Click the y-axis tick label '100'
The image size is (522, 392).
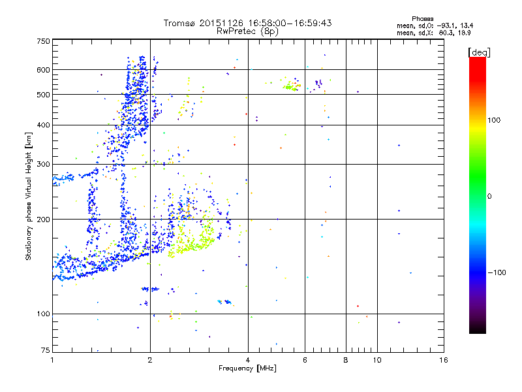point(43,314)
